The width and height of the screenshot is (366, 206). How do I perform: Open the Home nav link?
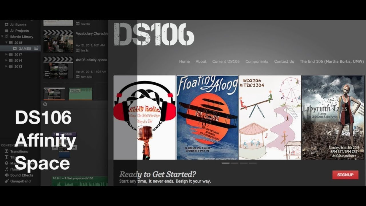tap(184, 62)
